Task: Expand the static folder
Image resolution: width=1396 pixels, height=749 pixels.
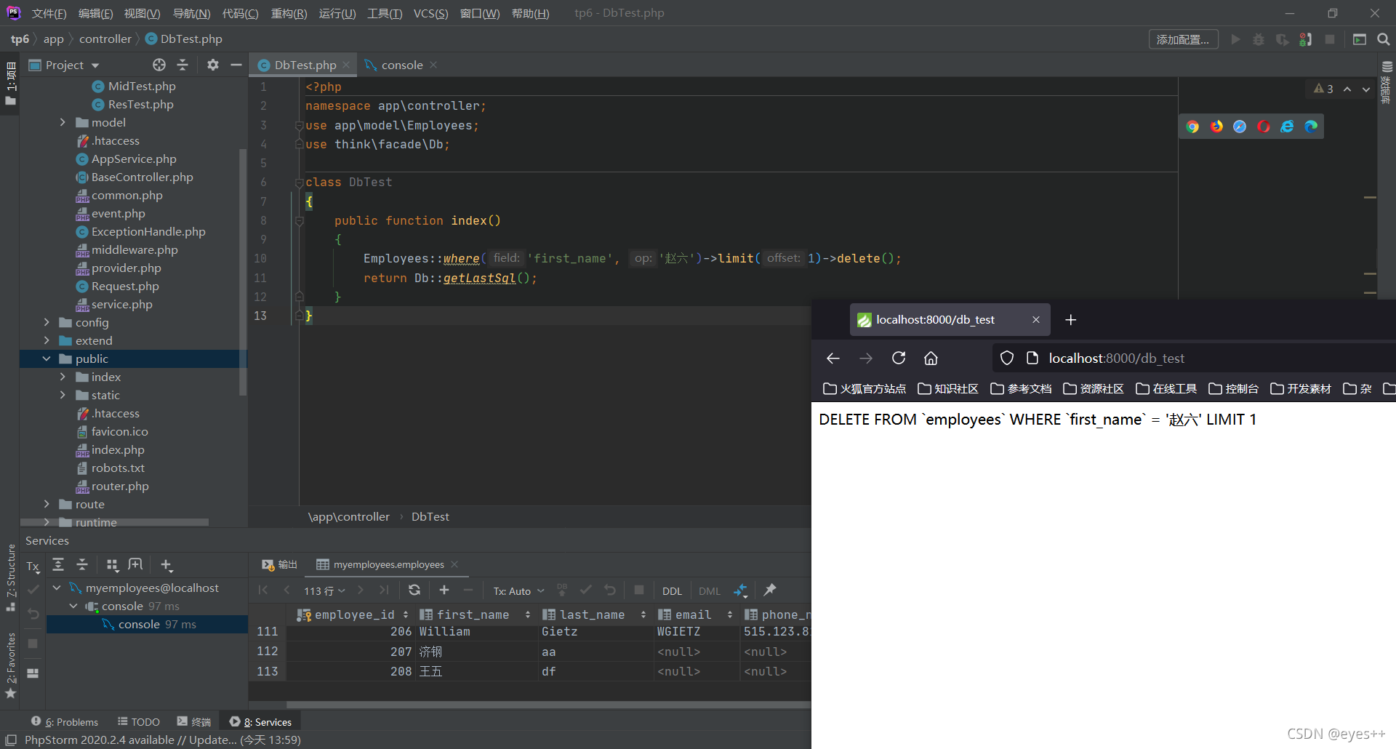Action: tap(63, 395)
